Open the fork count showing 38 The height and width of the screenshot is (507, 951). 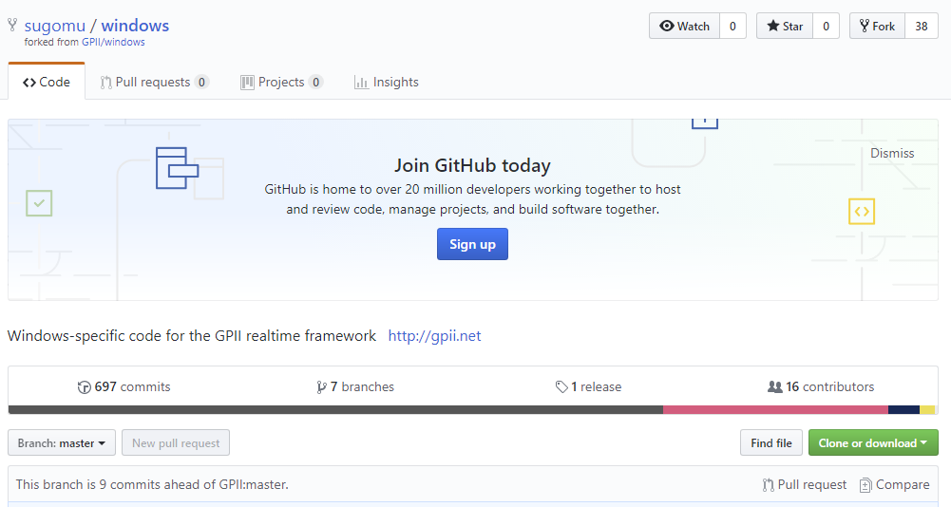tap(922, 26)
